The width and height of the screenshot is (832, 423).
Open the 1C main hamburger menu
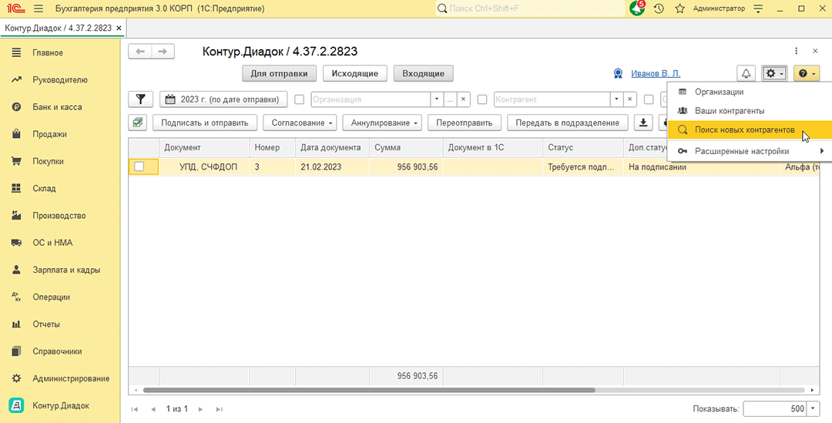click(x=39, y=8)
